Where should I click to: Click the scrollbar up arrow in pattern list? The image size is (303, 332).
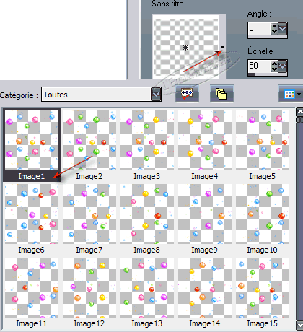pyautogui.click(x=299, y=112)
